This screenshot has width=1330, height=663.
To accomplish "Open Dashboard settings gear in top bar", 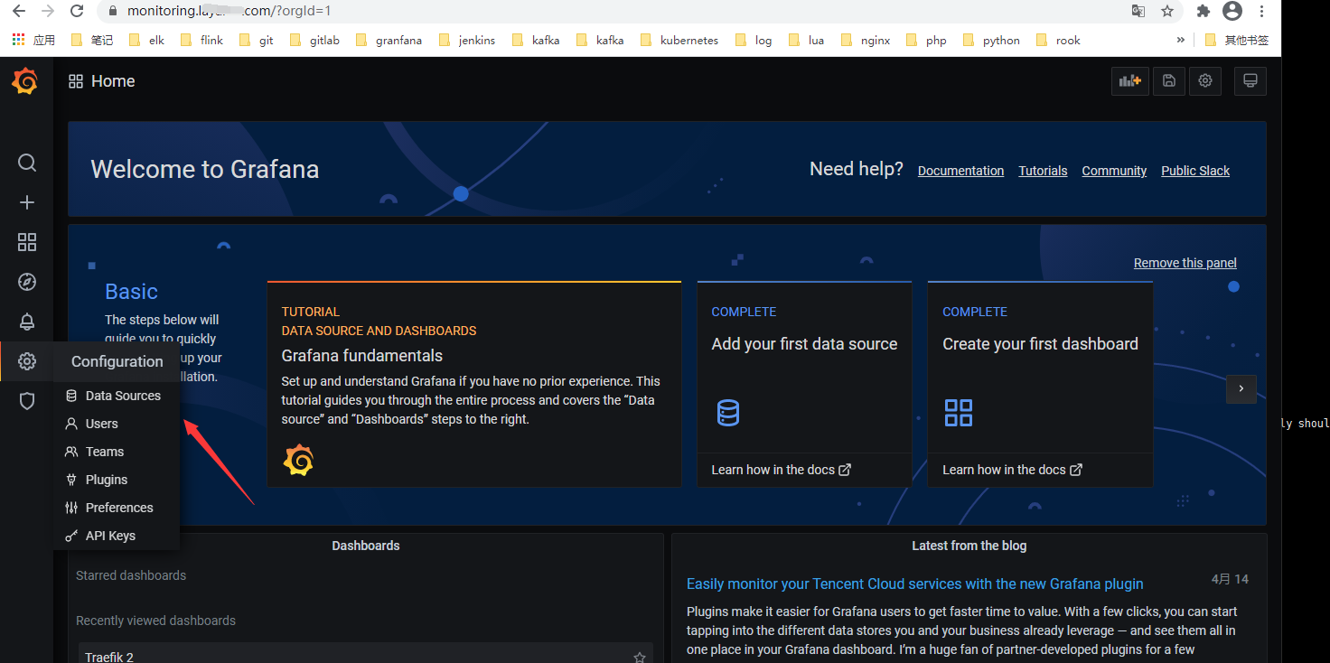I will click(1205, 80).
